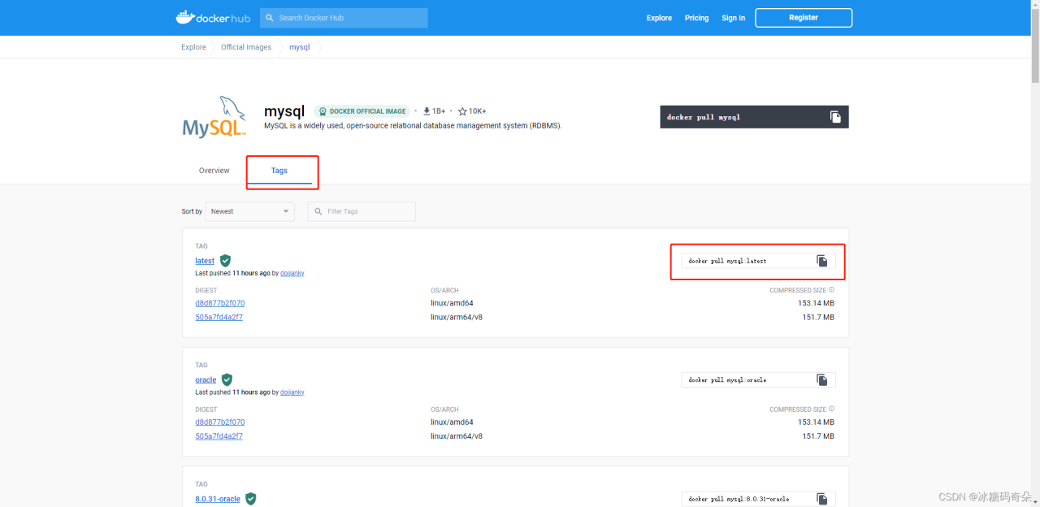
Task: Open the latest tag link
Action: coord(204,261)
